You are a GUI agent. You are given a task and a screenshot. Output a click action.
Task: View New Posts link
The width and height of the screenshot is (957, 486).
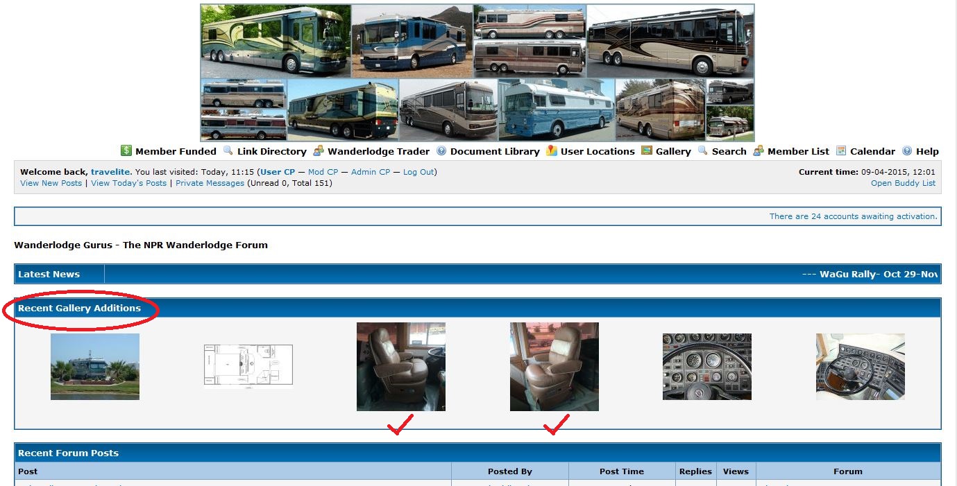51,183
